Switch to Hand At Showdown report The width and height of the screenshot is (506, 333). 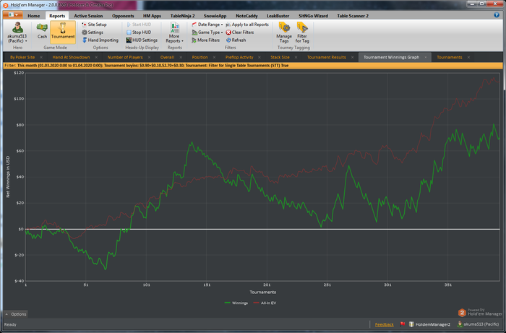pyautogui.click(x=71, y=57)
